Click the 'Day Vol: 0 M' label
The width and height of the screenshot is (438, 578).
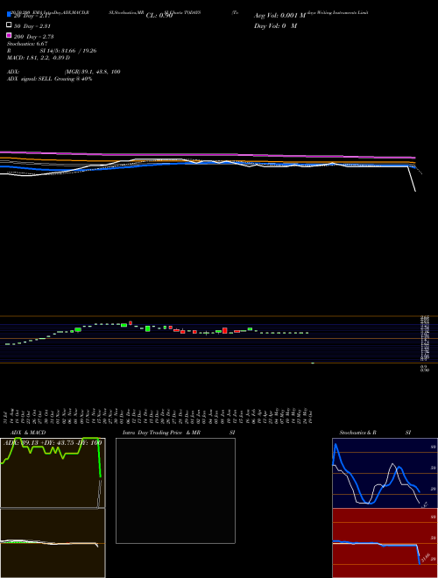[x=275, y=26]
